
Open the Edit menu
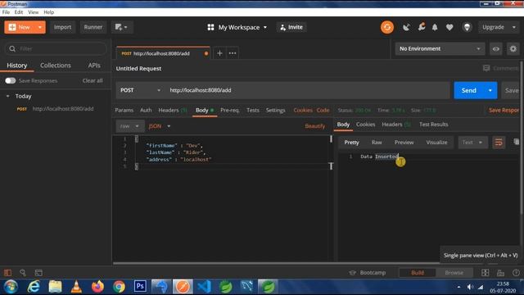[19, 12]
